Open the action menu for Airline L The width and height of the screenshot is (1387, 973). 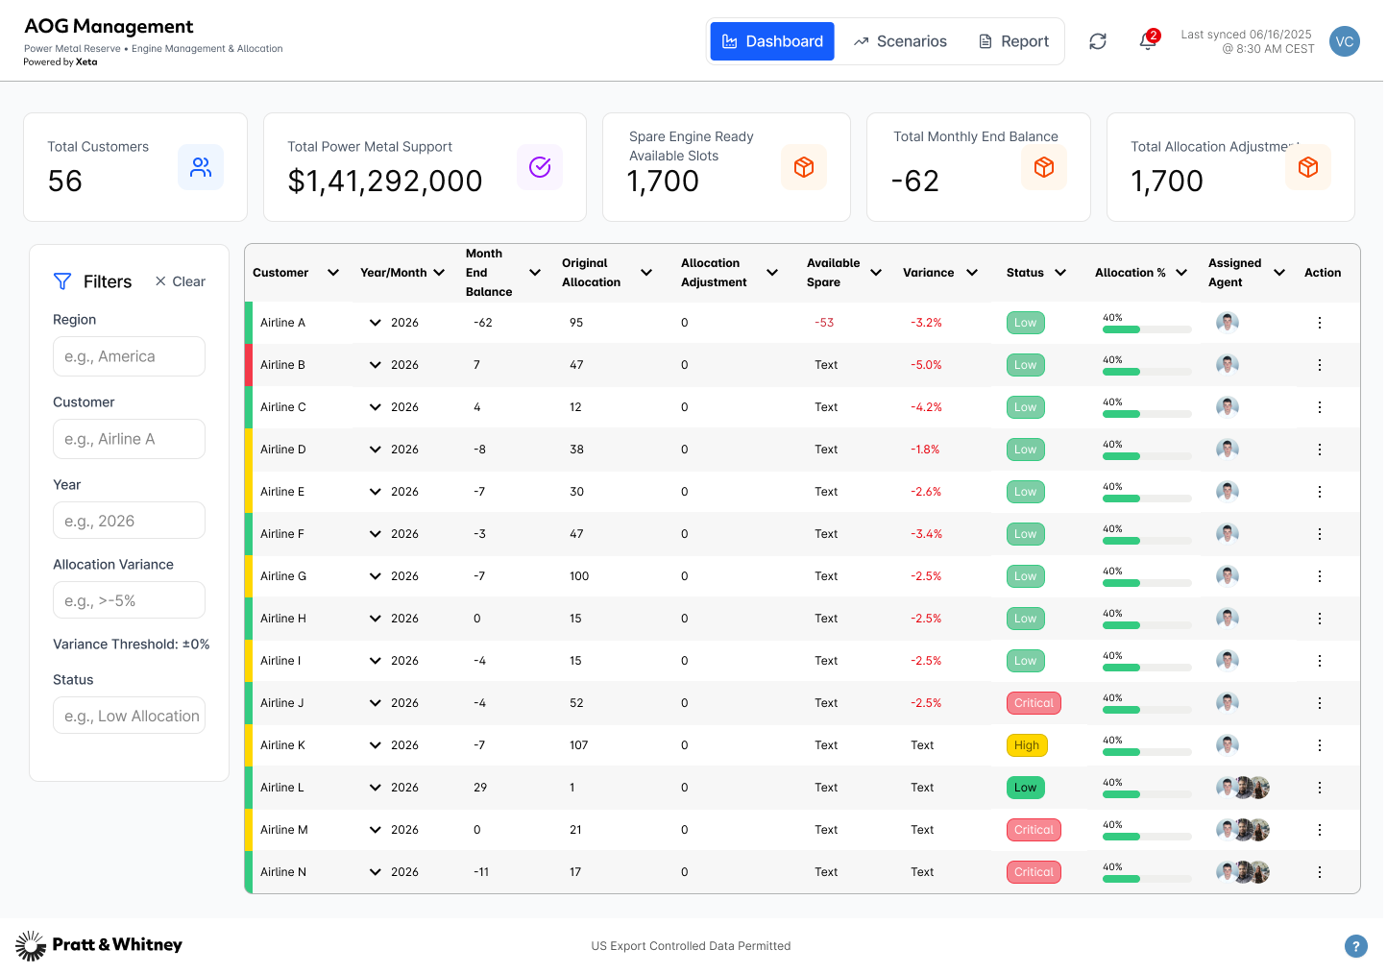1320,788
